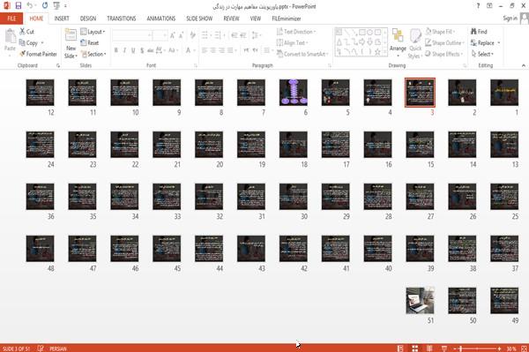The height and width of the screenshot is (352, 529).
Task: Switch to the SLIDE SHOW tab
Action: tap(199, 19)
